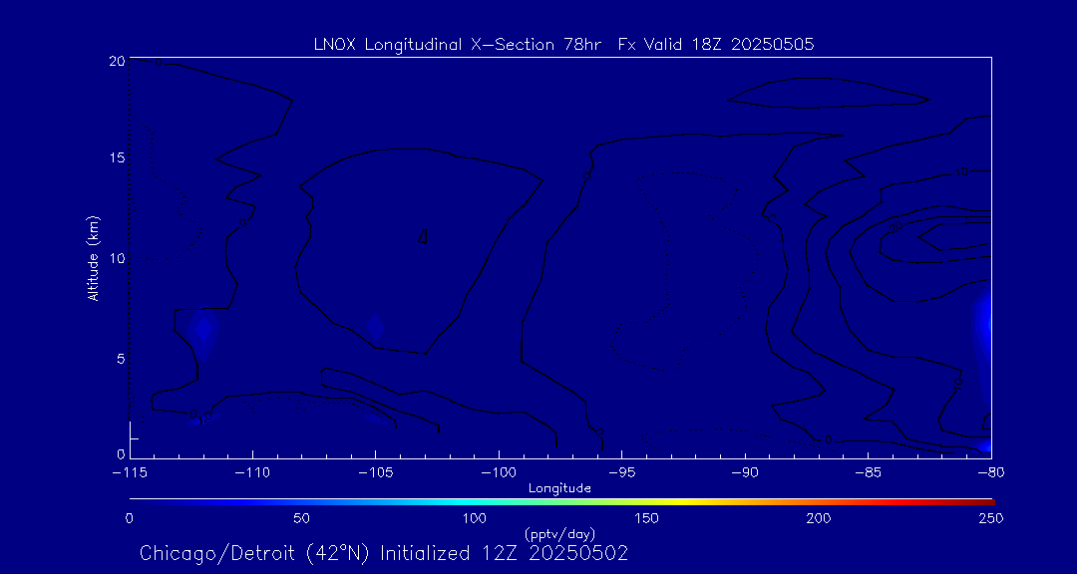1077x574 pixels.
Task: Click the colorbar tick label 250
Action: tap(992, 518)
